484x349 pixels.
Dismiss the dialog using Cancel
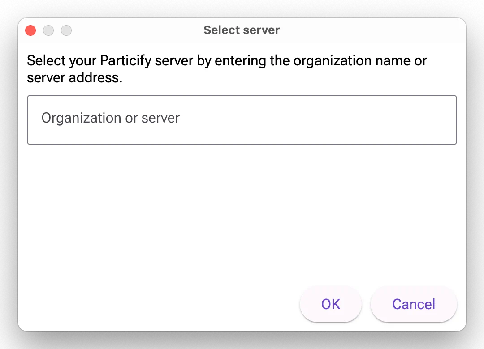pos(413,304)
